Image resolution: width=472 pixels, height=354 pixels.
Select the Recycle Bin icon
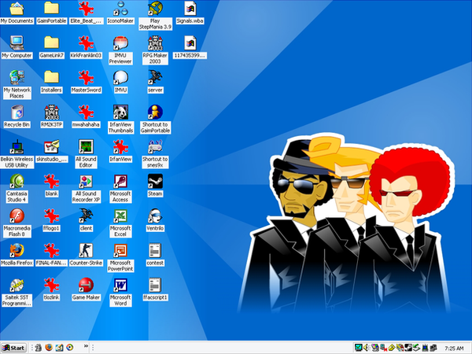tap(17, 112)
